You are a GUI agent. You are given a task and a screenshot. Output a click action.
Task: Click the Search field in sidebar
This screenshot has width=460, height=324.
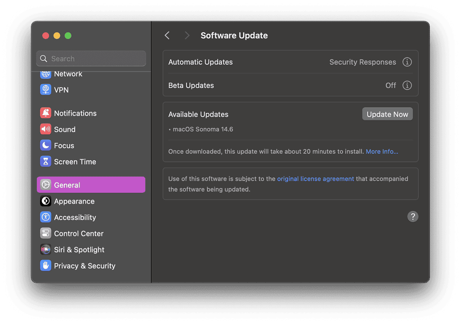(x=91, y=59)
